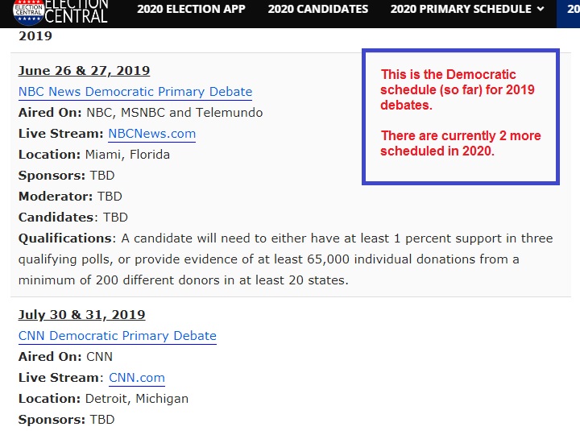This screenshot has width=580, height=431.
Task: Open the 2020 Election App menu item
Action: [x=191, y=9]
